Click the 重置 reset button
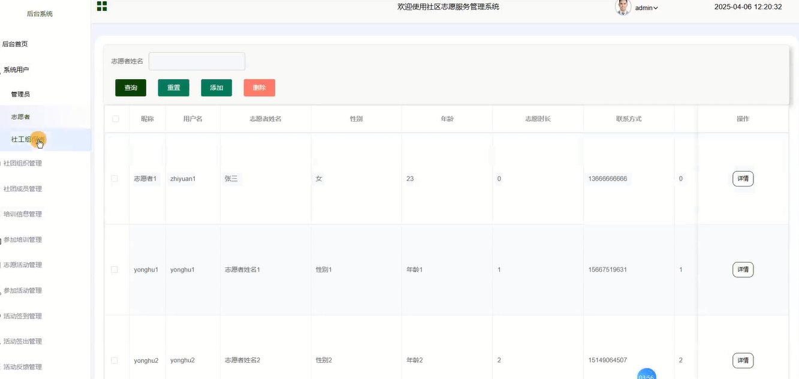 pos(173,88)
